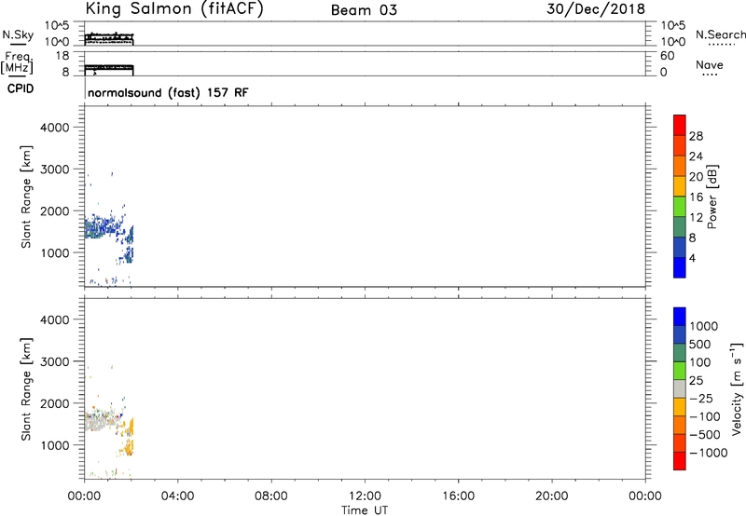This screenshot has height=516, width=746.
Task: Click the 'Freq. [MHz]' axis label
Action: 17,63
